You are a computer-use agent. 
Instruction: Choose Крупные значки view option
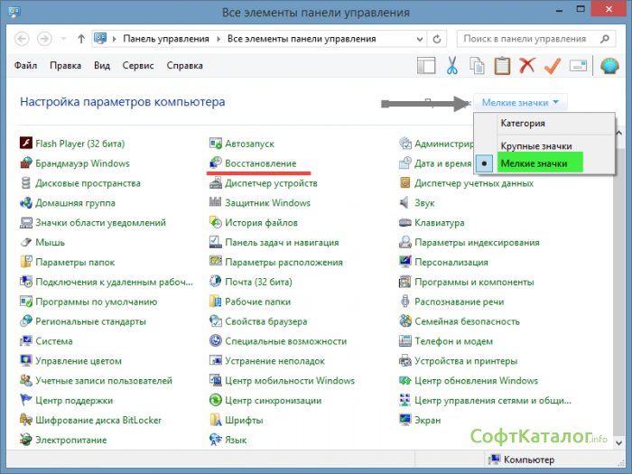point(535,145)
